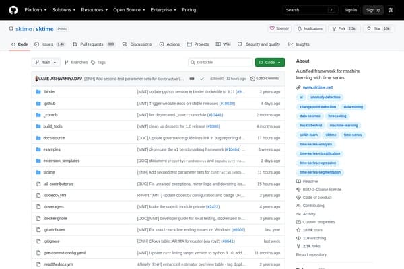Expand commit message details ellipsis
Image resolution: width=404 pixels, height=269 pixels.
(x=192, y=79)
